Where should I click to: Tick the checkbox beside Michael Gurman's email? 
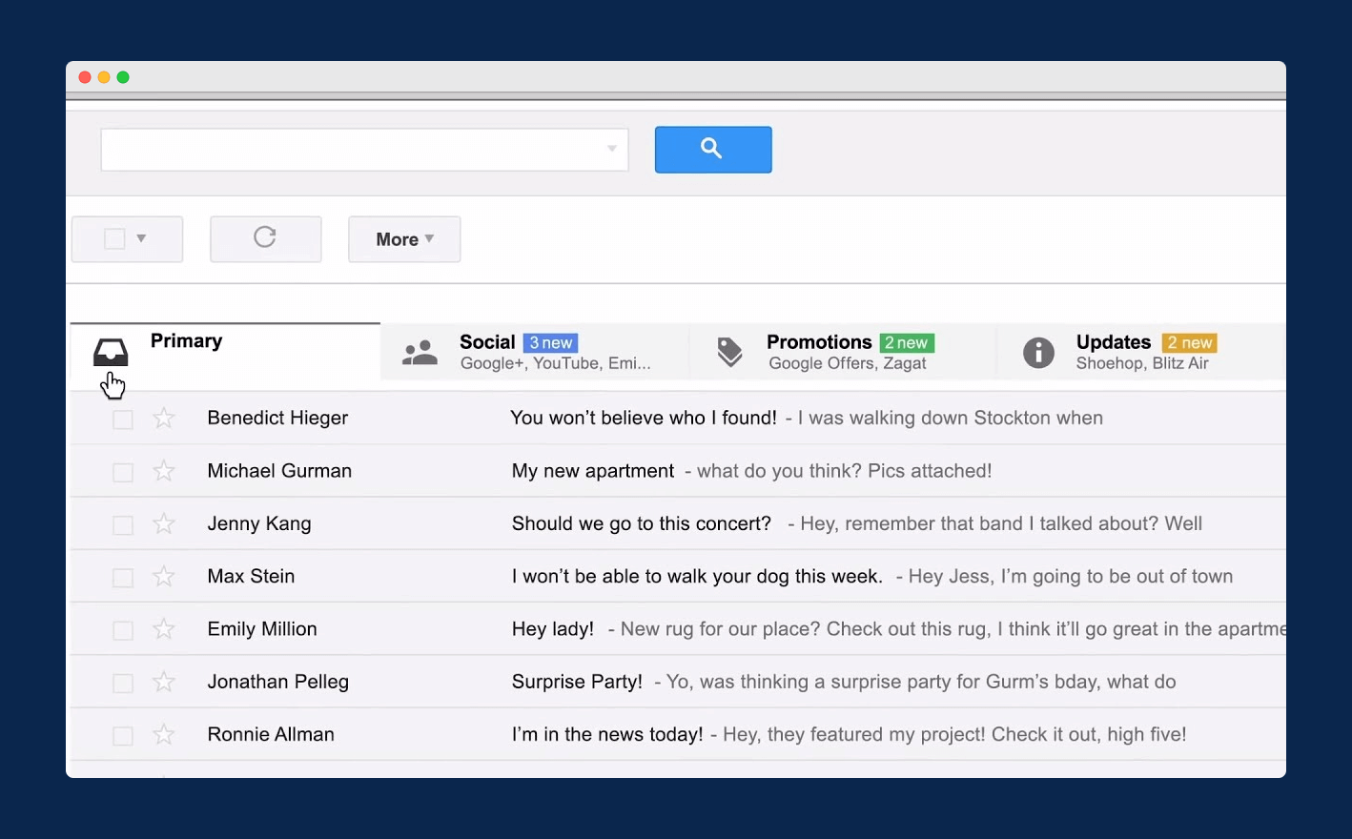pyautogui.click(x=123, y=472)
